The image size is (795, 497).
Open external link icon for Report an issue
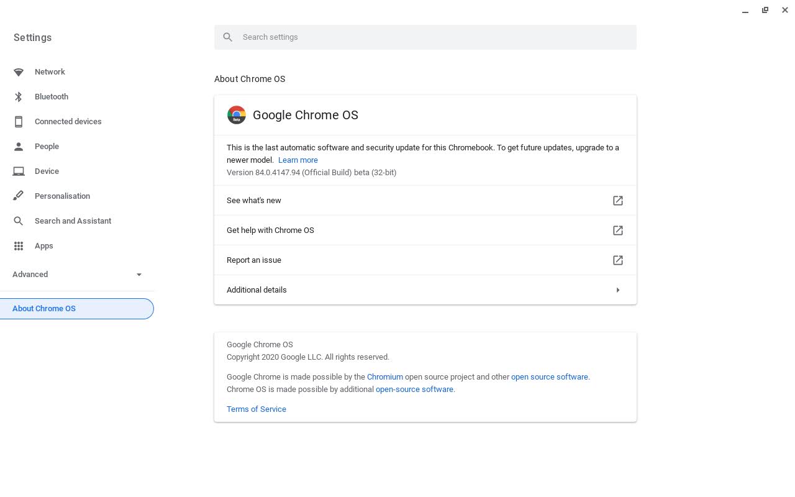tap(618, 260)
